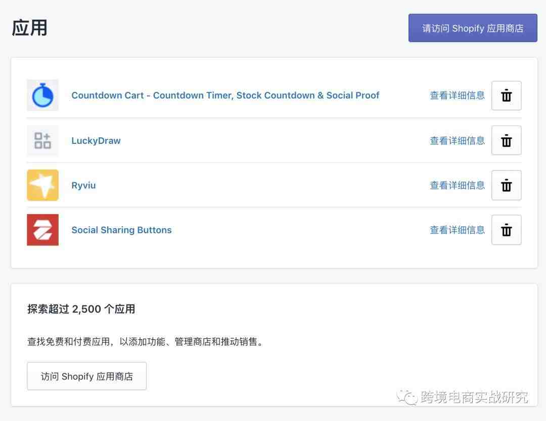Open the LuckyDraw app link
The width and height of the screenshot is (546, 421).
tap(96, 140)
